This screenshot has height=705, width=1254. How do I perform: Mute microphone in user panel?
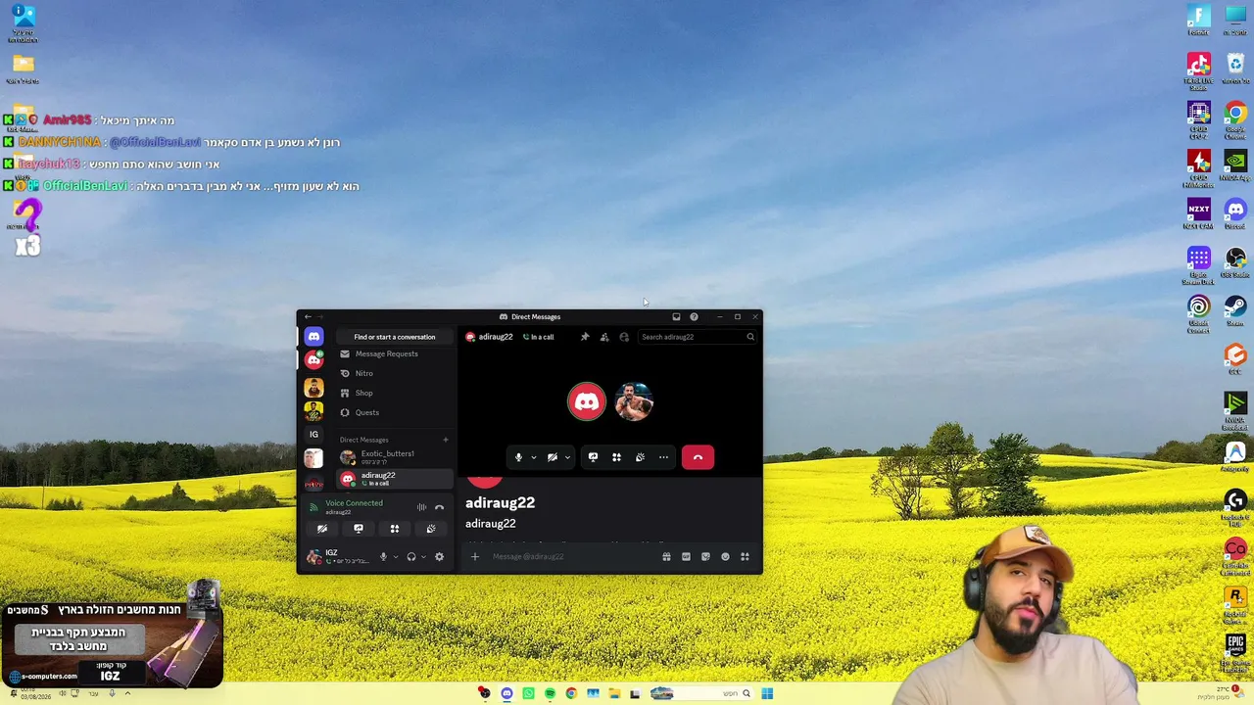383,557
